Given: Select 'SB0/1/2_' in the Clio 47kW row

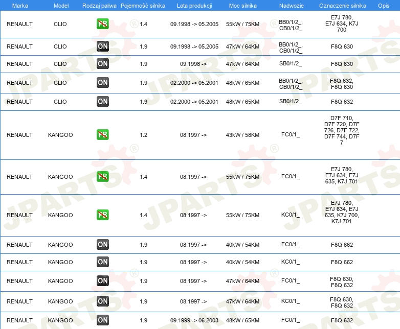Looking at the screenshot, I should click(291, 64).
